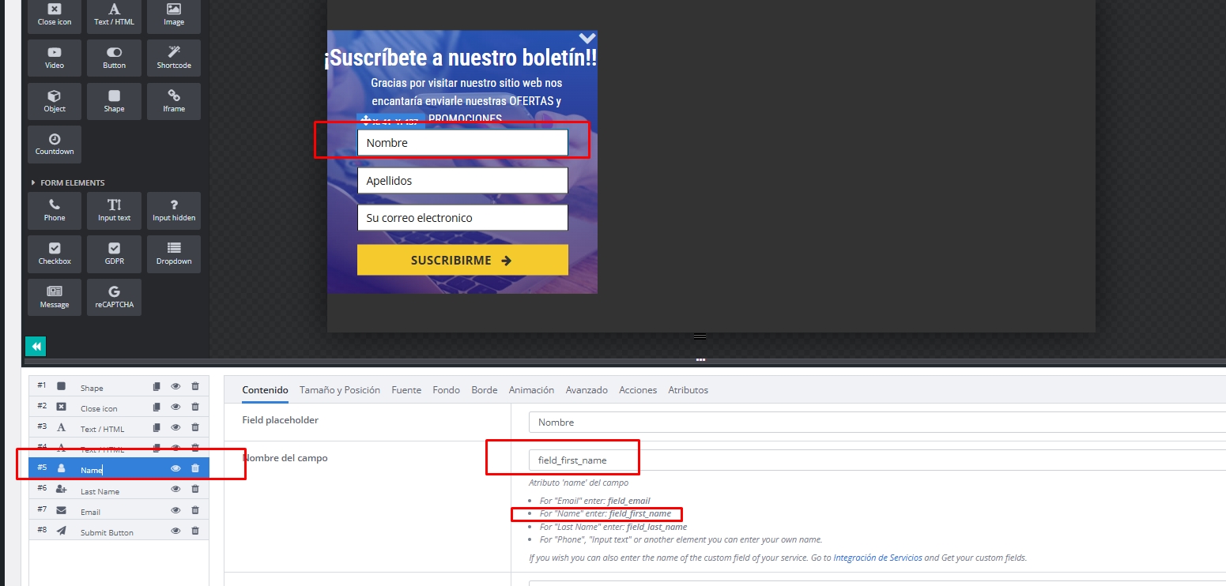Add an Iframe element
Viewport: 1226px width, 586px height.
[x=174, y=101]
